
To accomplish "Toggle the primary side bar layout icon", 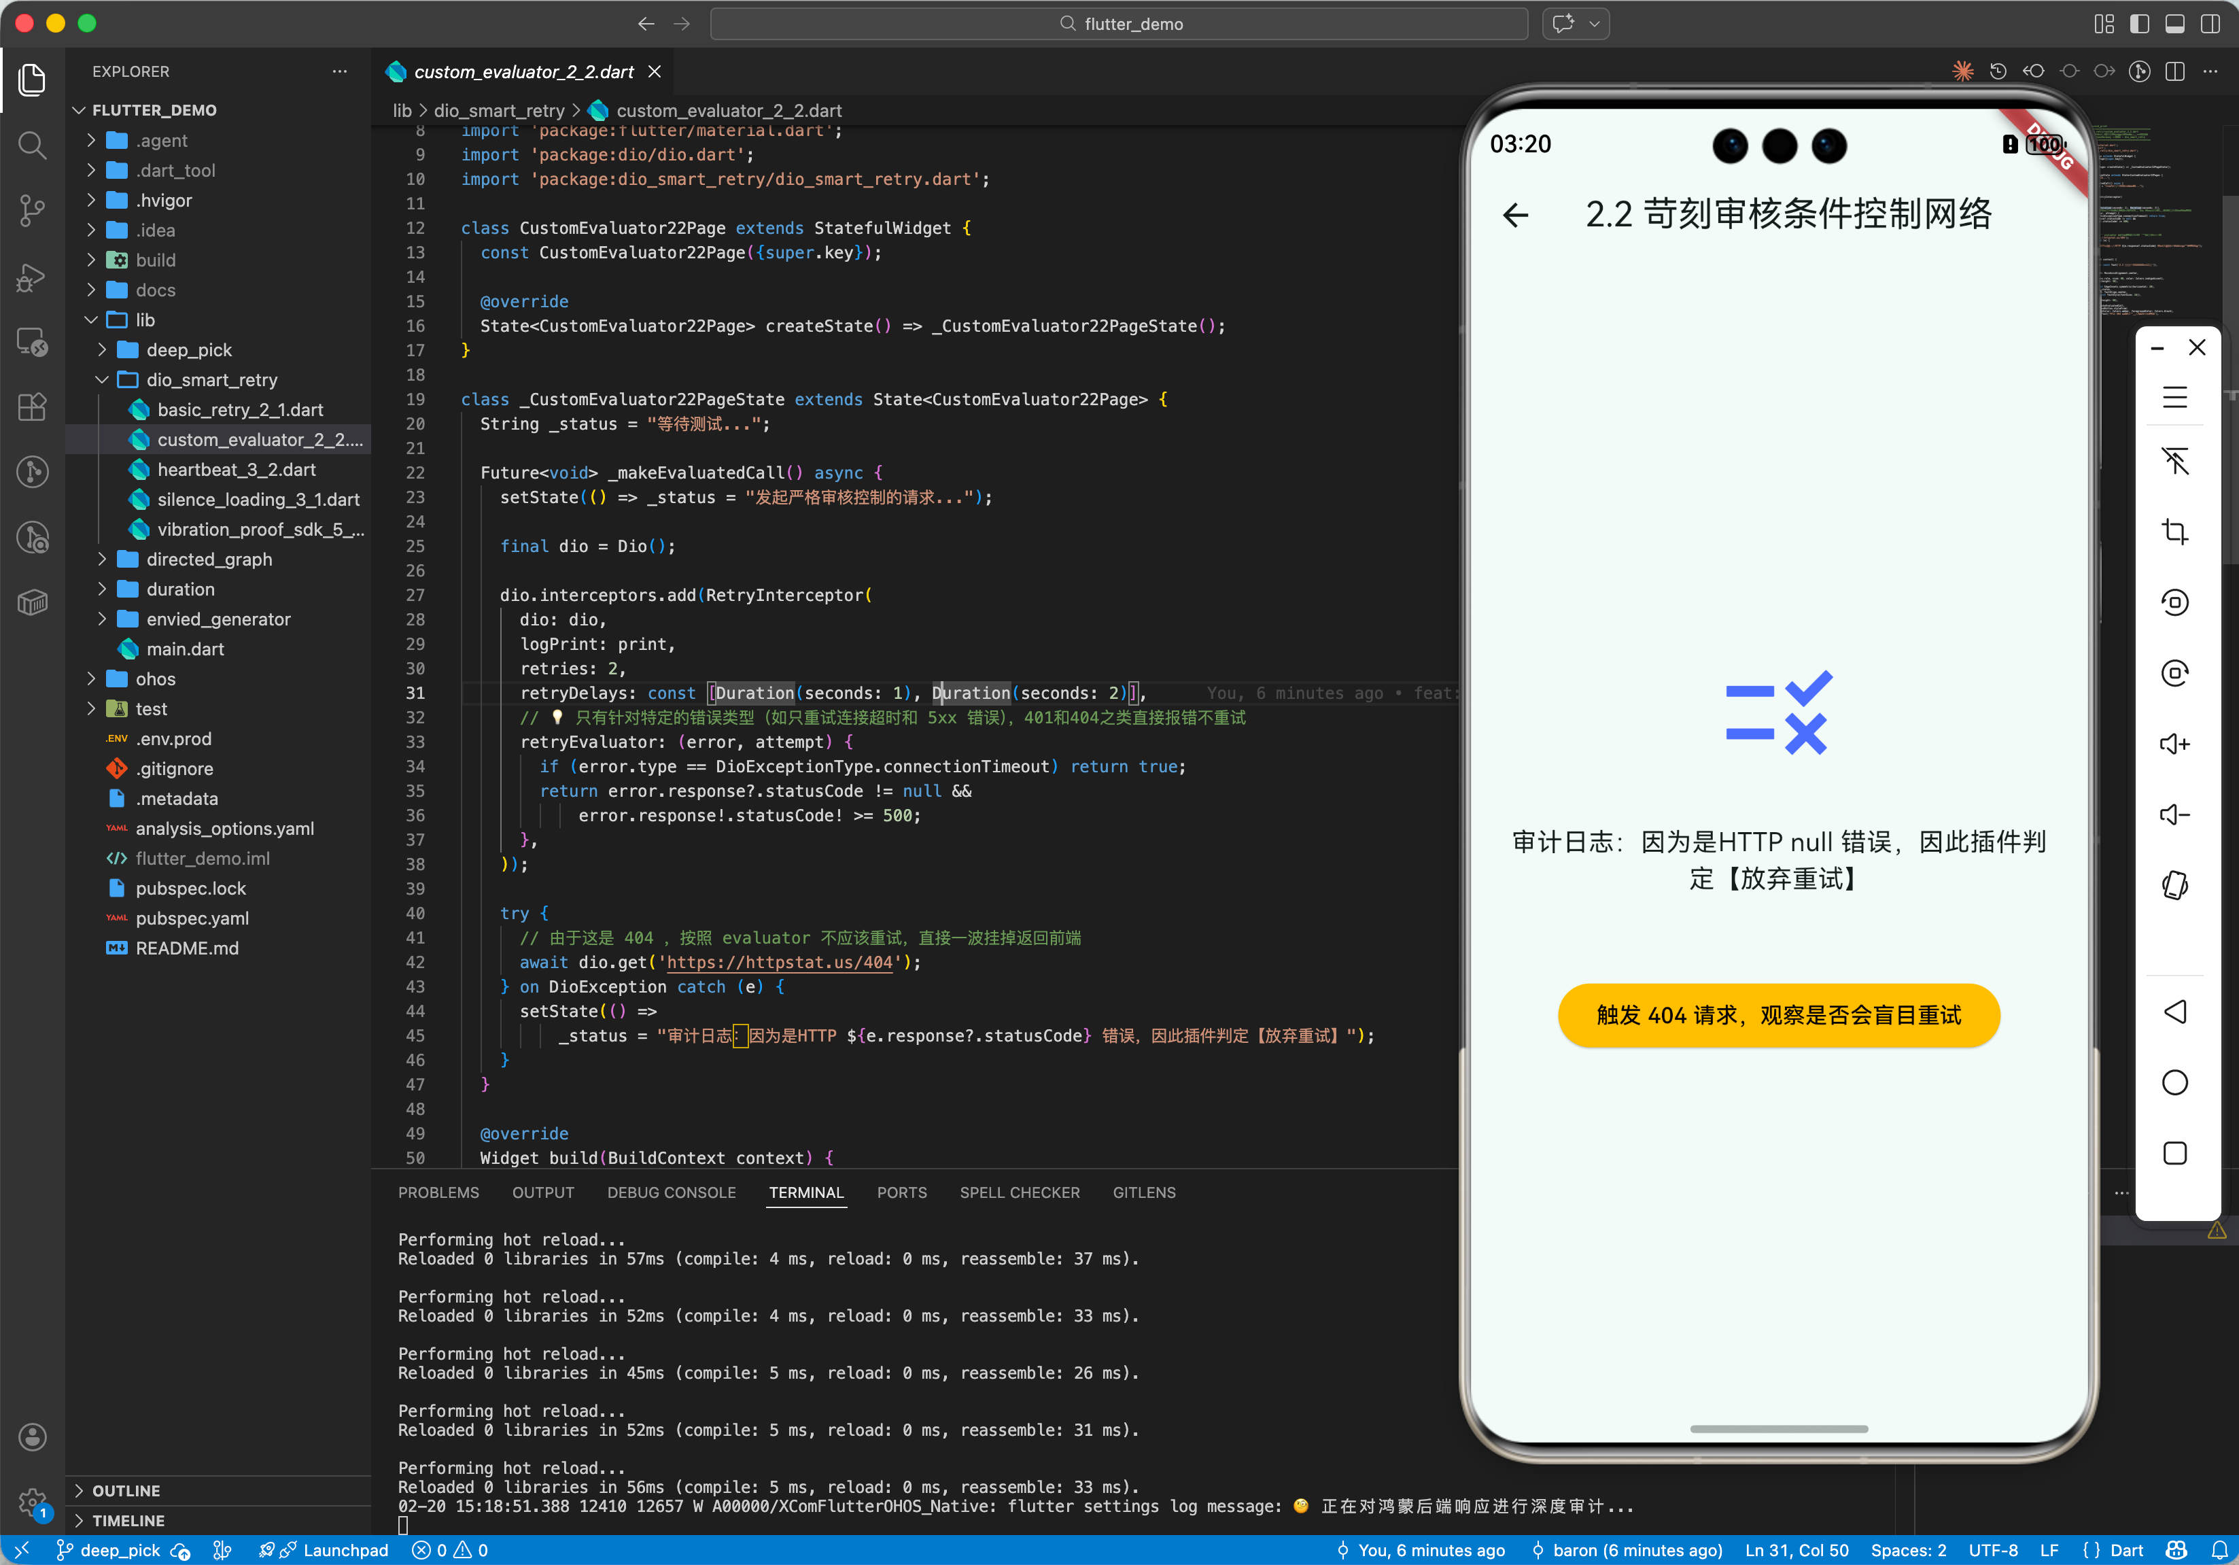I will [x=2140, y=23].
